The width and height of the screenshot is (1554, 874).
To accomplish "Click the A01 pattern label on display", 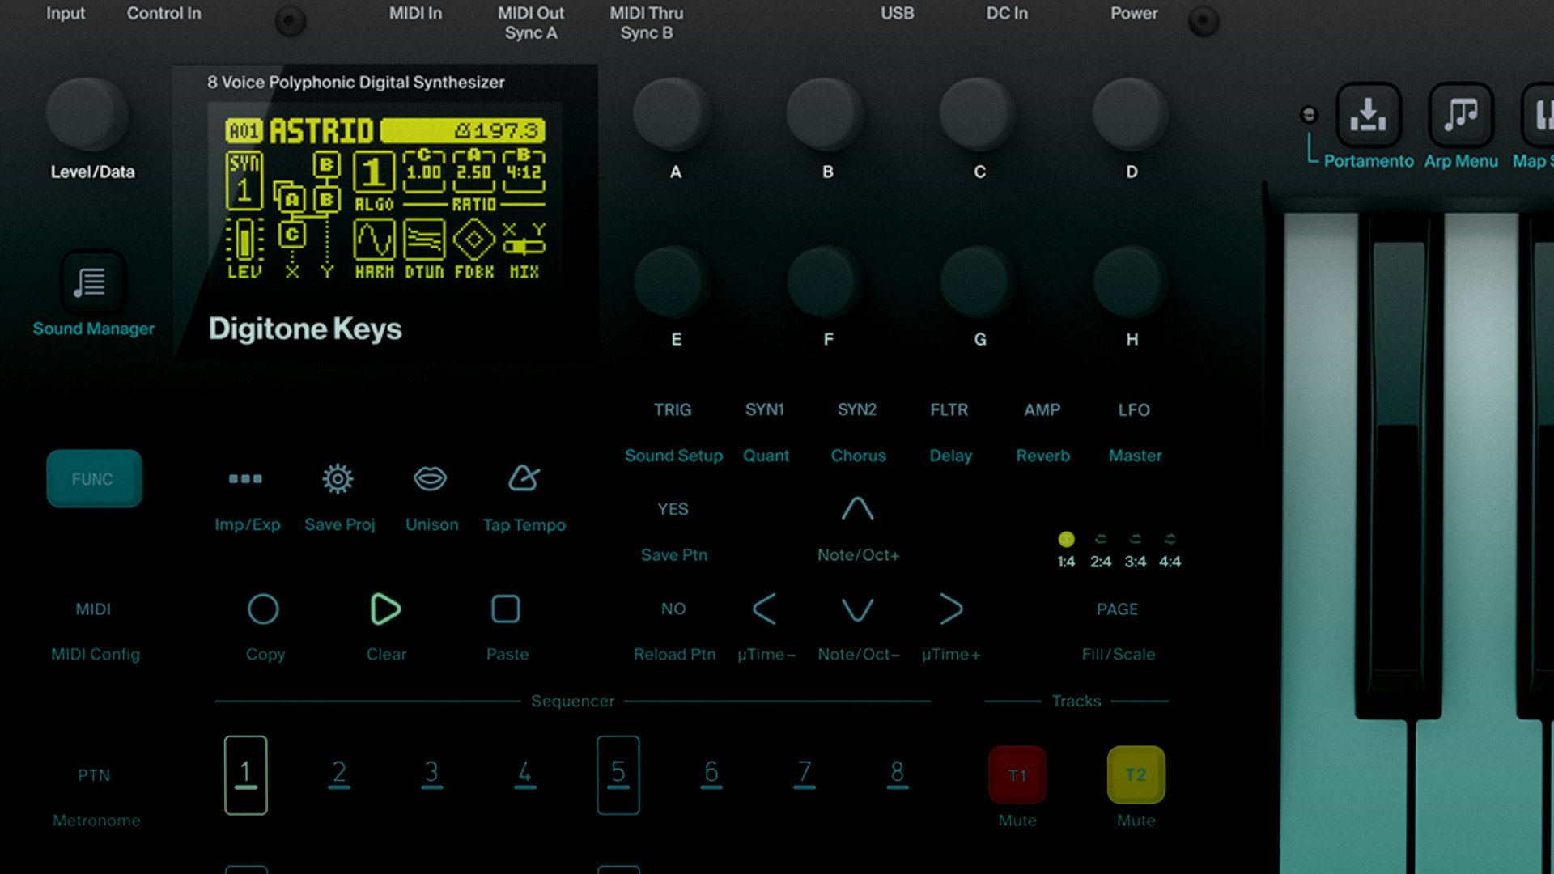I will [244, 131].
